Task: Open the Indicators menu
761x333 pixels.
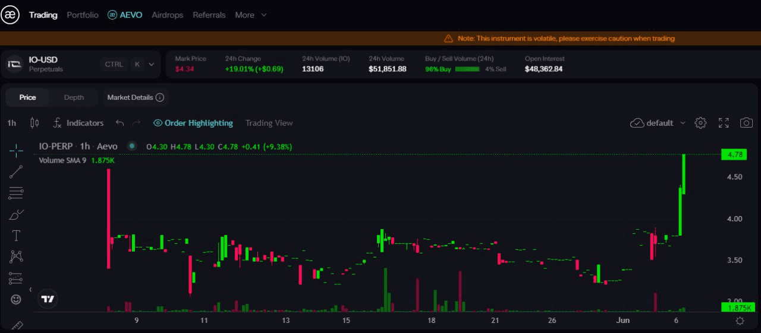Action: pos(78,123)
